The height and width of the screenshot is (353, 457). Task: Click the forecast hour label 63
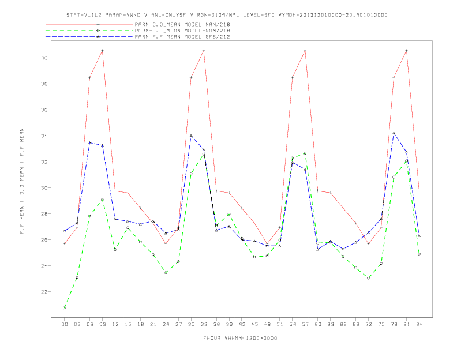pyautogui.click(x=331, y=324)
